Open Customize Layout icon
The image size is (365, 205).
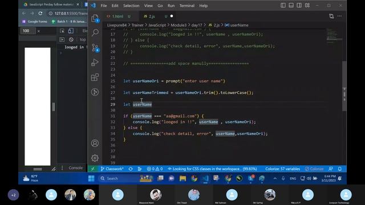[307, 5]
